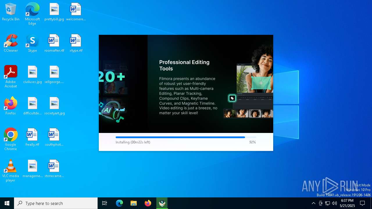Open Edge from the taskbar
Image resolution: width=372 pixels, height=209 pixels.
tap(119, 203)
